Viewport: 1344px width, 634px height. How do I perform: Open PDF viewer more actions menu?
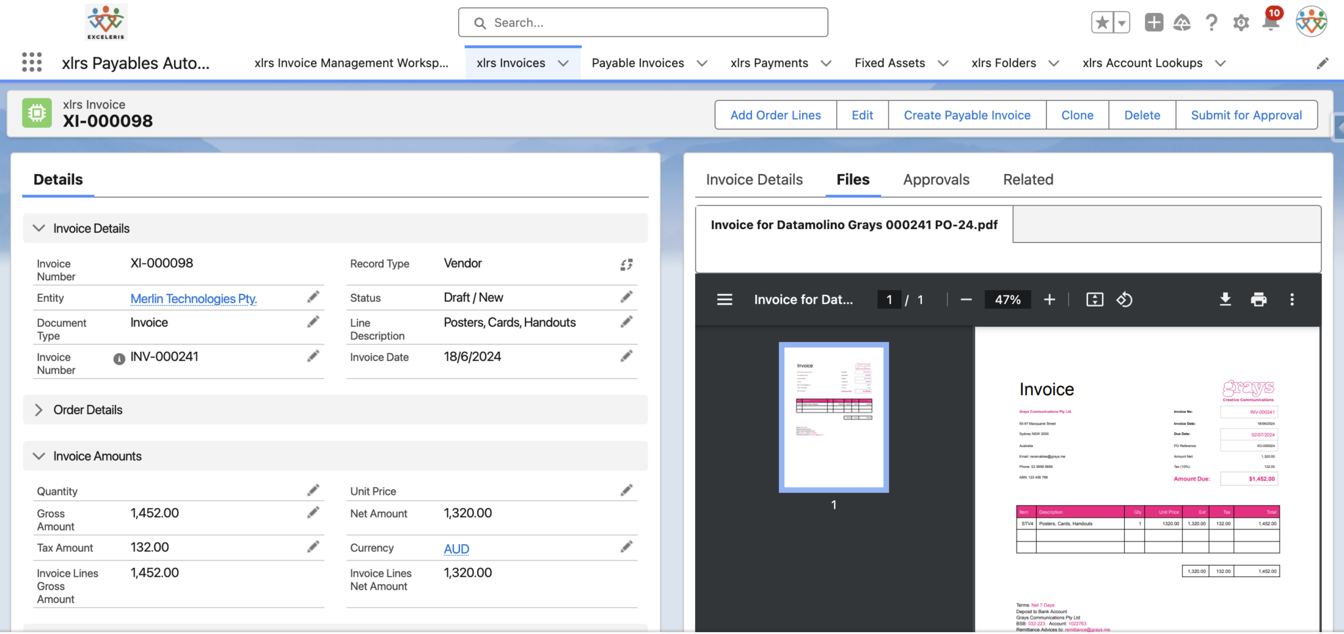pos(1292,299)
